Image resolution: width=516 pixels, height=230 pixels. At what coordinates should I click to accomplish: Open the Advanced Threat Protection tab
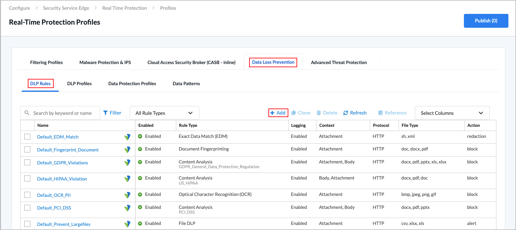(x=339, y=62)
